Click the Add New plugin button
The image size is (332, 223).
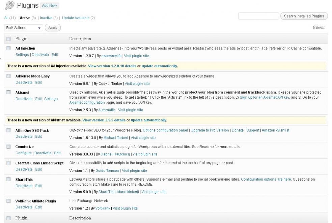[x=49, y=5]
